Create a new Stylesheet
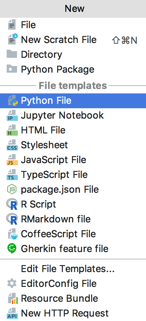The width and height of the screenshot is (146, 321). tap(73, 145)
